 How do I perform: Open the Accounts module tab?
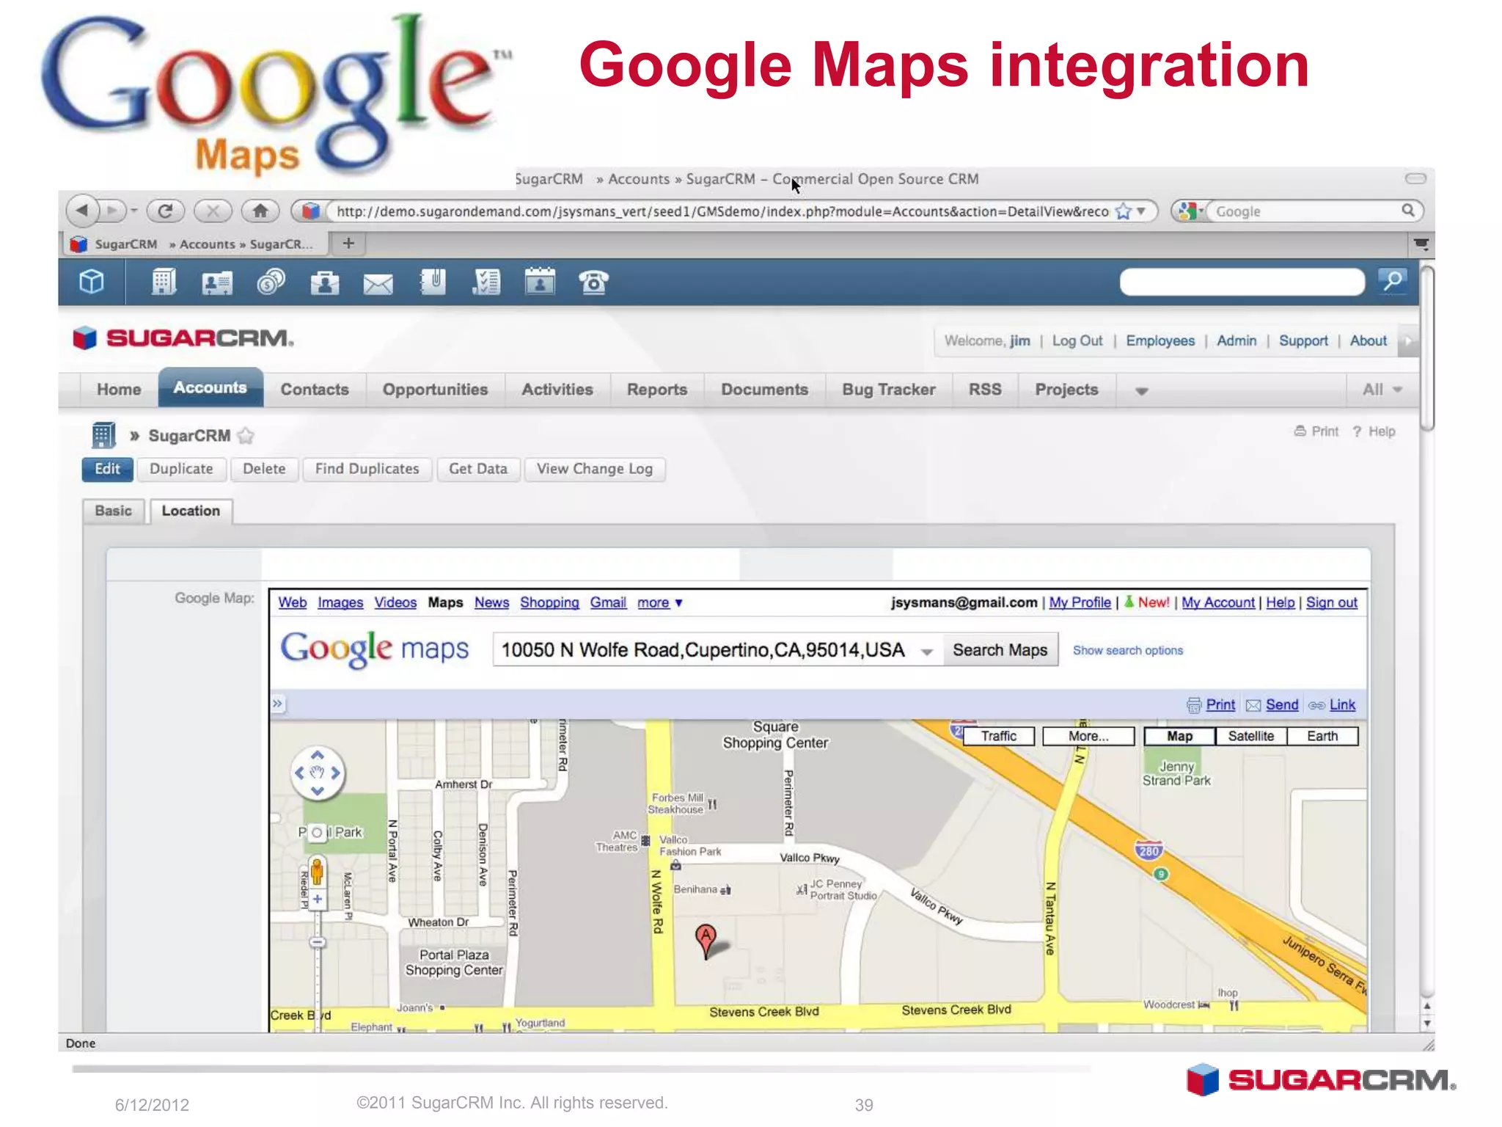point(210,387)
